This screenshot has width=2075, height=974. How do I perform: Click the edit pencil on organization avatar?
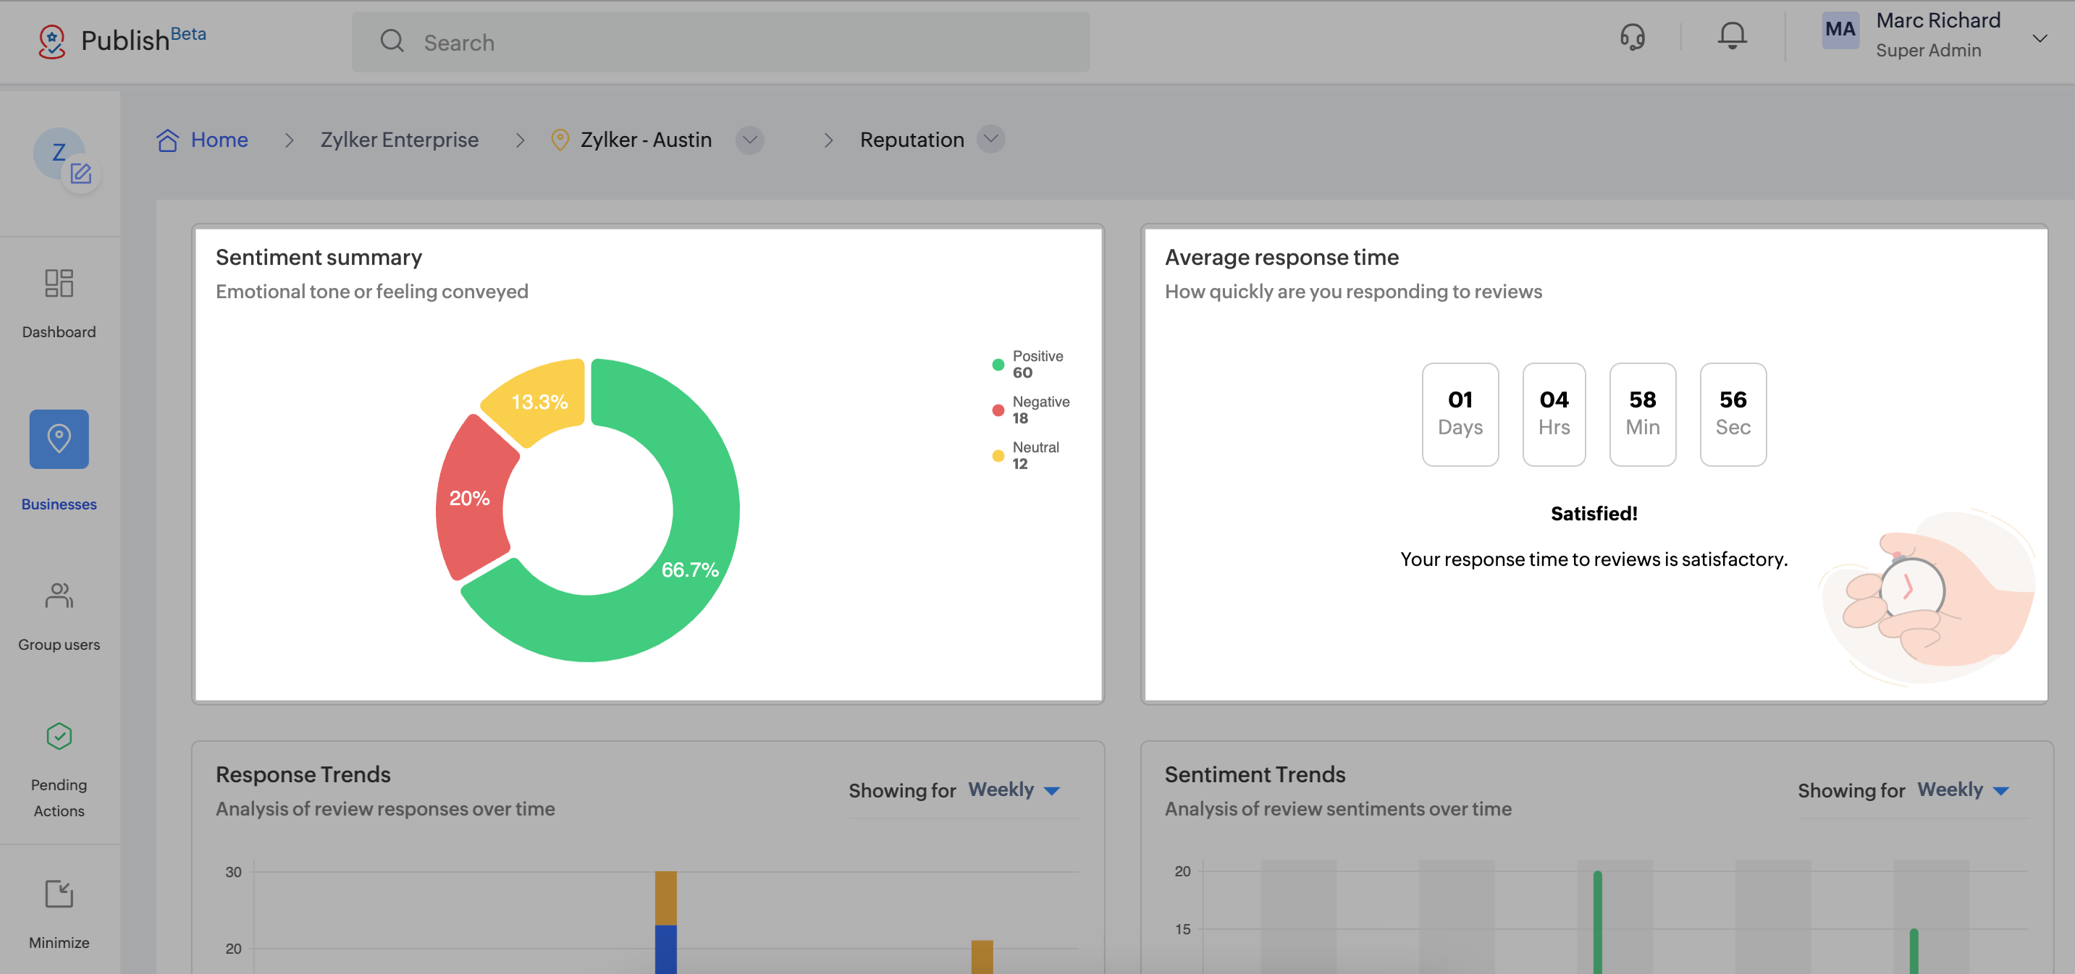tap(80, 173)
